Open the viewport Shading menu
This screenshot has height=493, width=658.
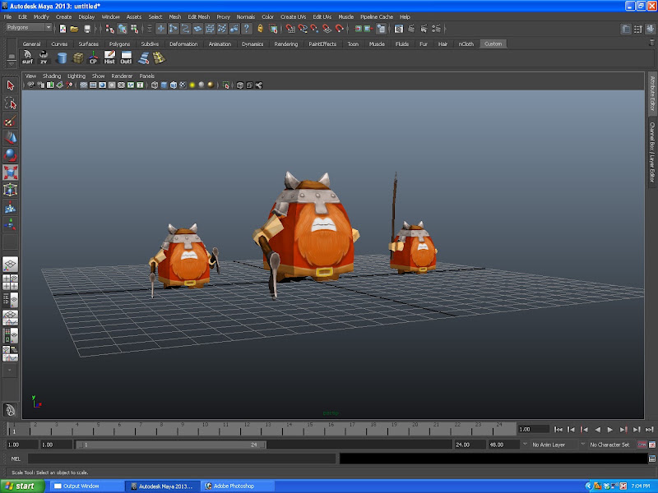click(52, 76)
